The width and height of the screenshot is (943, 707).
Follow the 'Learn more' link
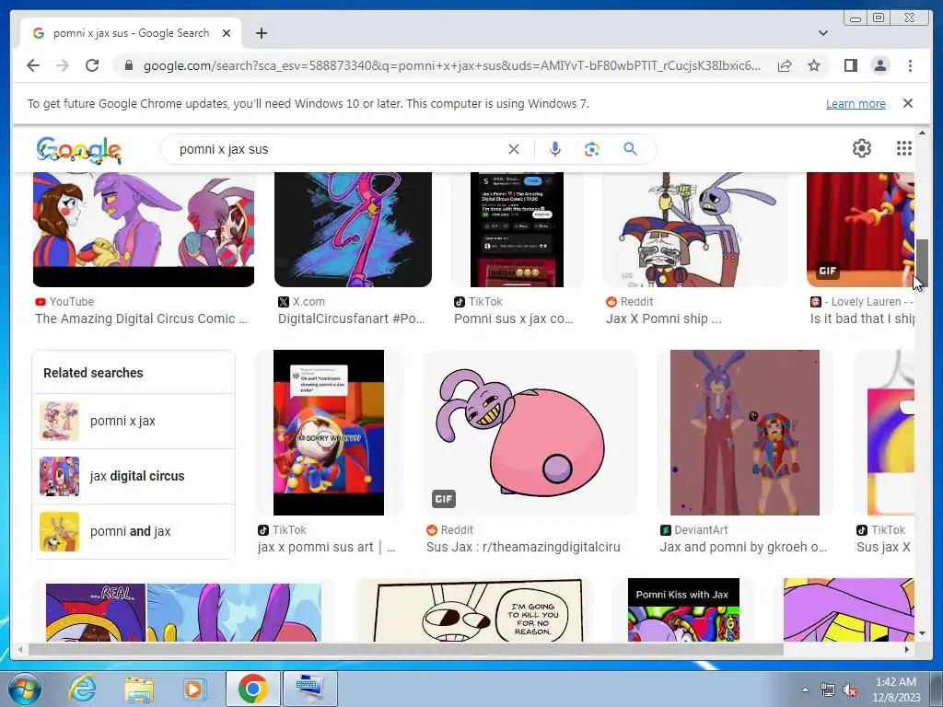pyautogui.click(x=856, y=103)
